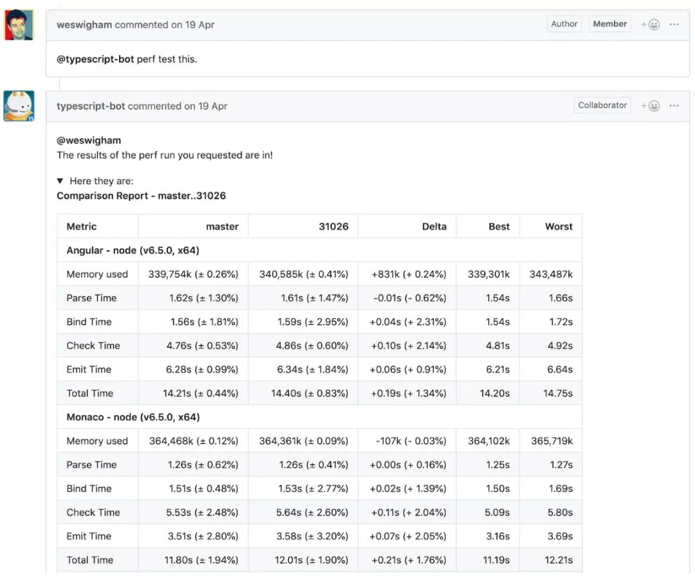The height and width of the screenshot is (579, 695).
Task: Add emoji reaction to typescript-bot's comment
Action: [x=651, y=106]
